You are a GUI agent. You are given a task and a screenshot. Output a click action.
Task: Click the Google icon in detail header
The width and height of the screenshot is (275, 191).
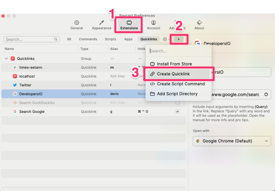pos(197,43)
